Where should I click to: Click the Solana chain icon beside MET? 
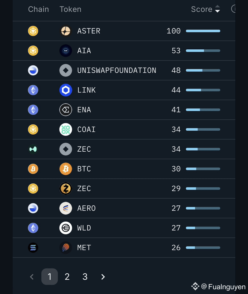tap(33, 248)
